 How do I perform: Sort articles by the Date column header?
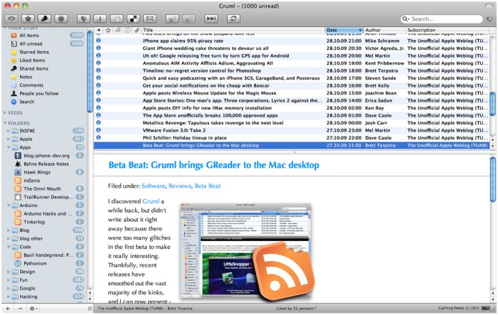344,30
